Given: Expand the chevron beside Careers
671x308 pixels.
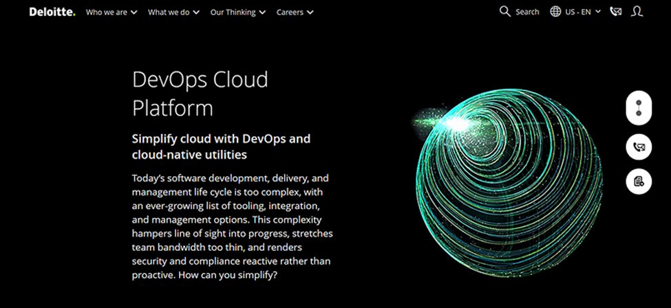Looking at the screenshot, I should pyautogui.click(x=310, y=12).
